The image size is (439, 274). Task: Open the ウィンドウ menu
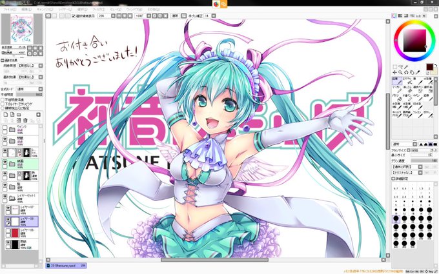point(134,9)
